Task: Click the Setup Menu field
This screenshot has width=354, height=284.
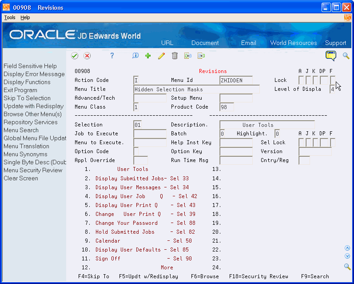Action: point(236,98)
